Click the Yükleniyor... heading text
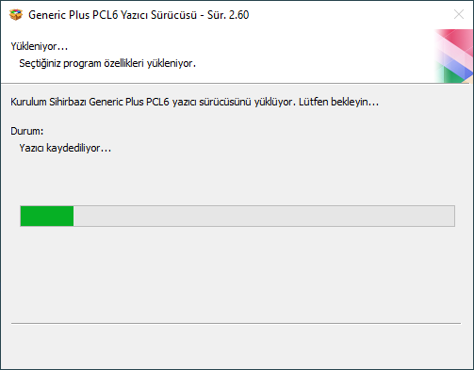 point(40,46)
